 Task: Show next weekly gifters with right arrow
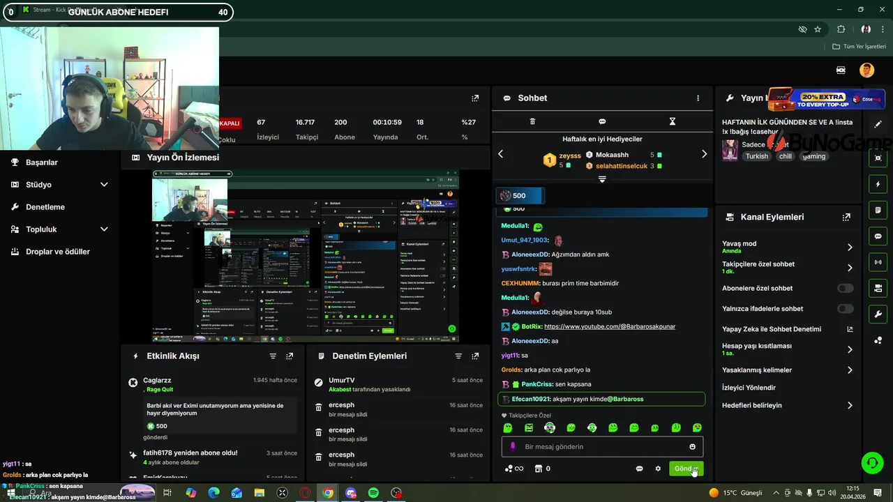click(x=704, y=154)
